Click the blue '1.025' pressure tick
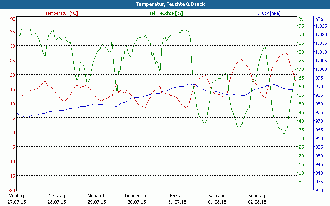Screen dimensions: 330x206 pyautogui.click(x=321, y=26)
